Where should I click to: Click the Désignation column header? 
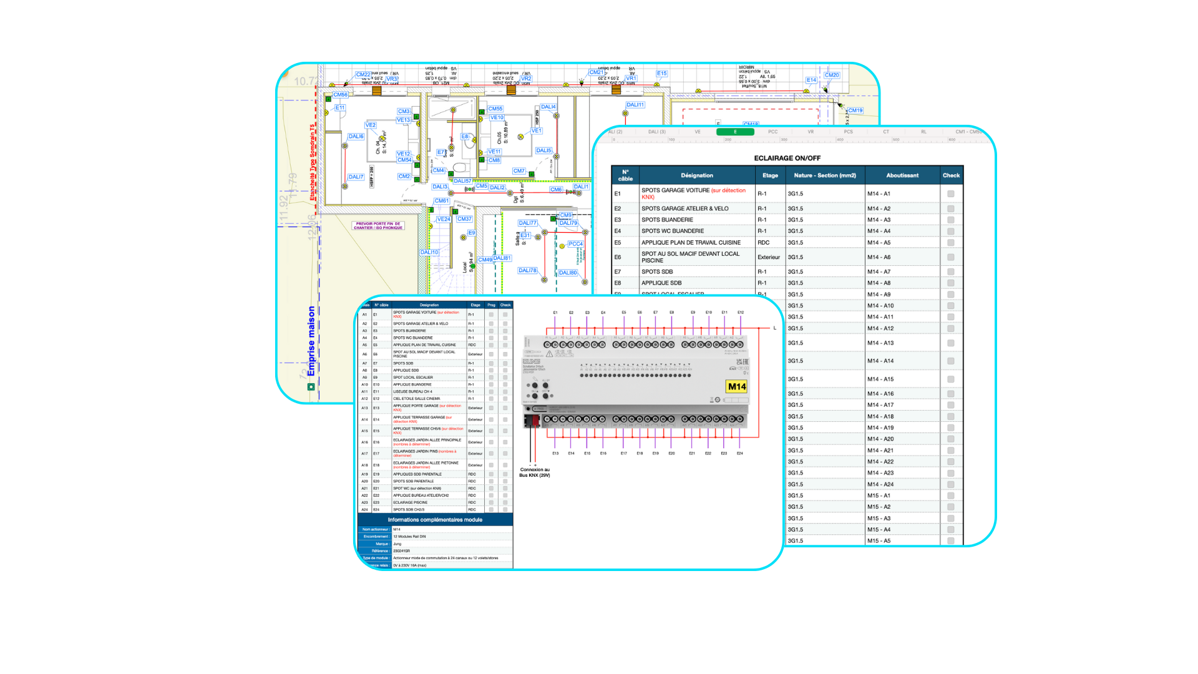696,175
